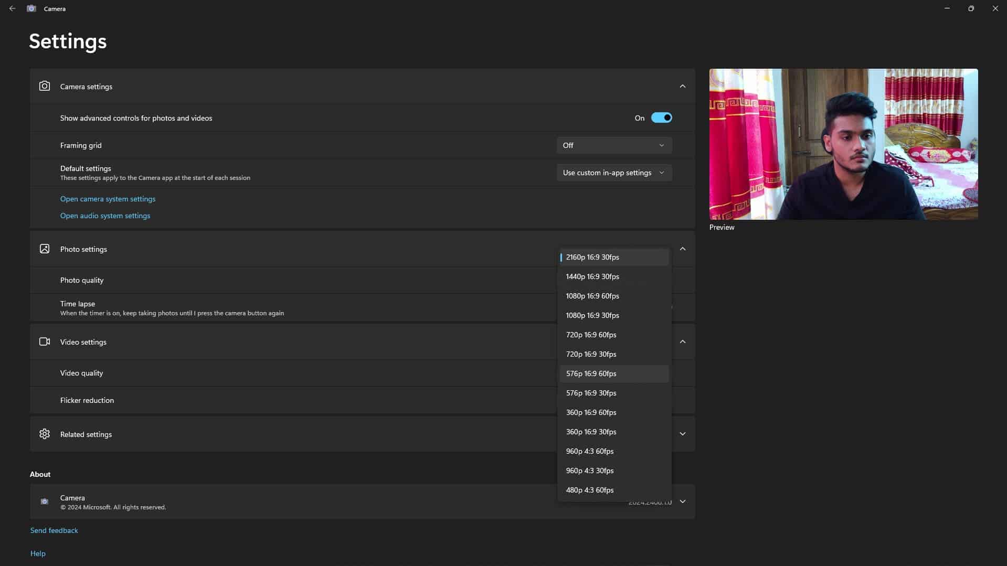Toggle off advanced controls for photos and videos
The width and height of the screenshot is (1007, 566).
tap(661, 118)
